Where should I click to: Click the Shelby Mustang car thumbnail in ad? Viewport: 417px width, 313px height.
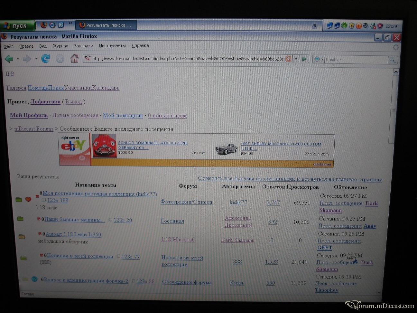click(227, 149)
